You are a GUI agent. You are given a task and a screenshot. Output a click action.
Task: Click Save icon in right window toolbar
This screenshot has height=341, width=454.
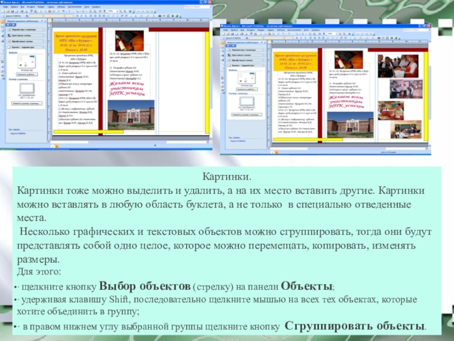point(232,34)
